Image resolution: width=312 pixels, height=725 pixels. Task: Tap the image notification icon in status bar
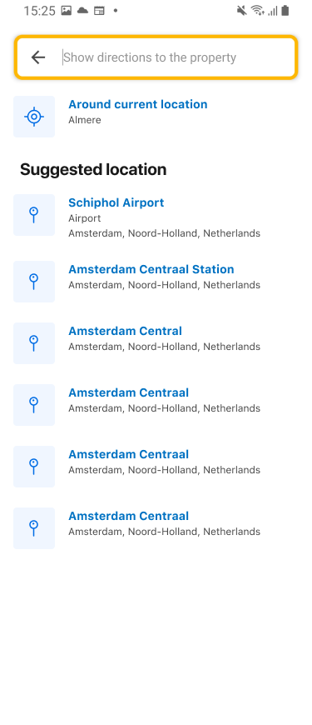point(67,10)
